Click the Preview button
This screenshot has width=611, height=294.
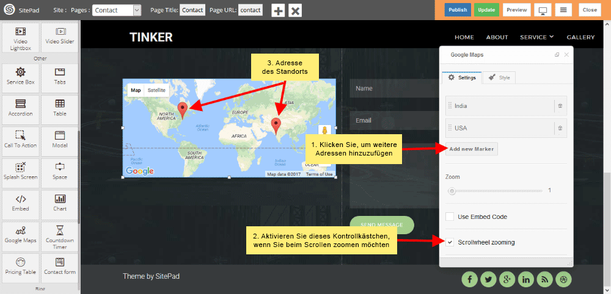click(517, 10)
